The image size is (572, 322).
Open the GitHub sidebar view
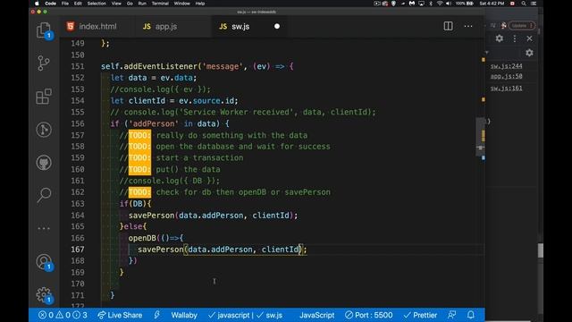[44, 163]
